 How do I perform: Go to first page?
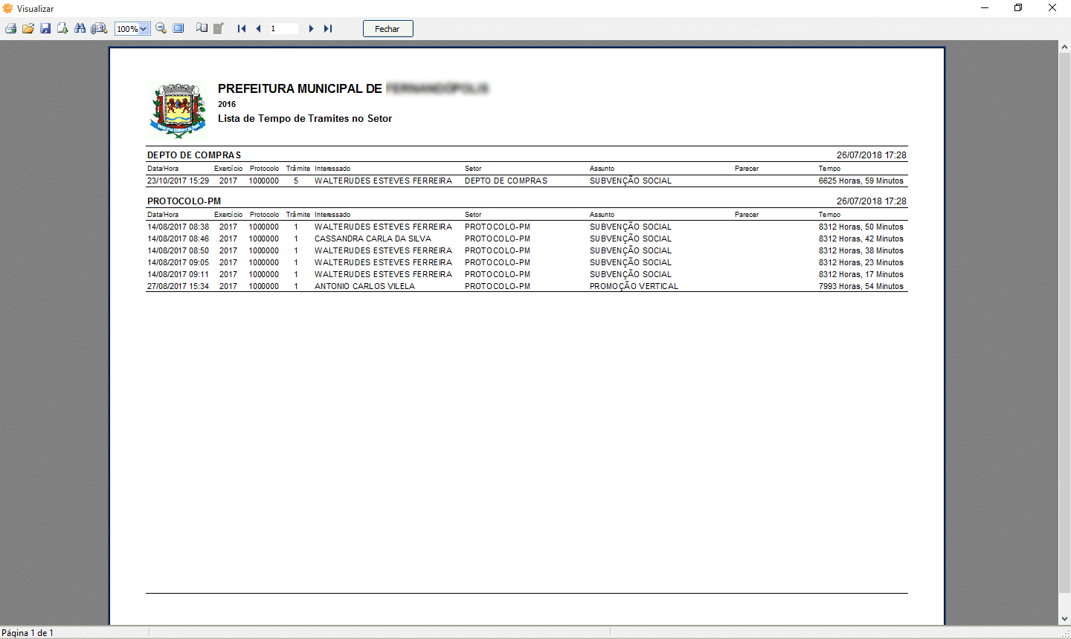(242, 29)
